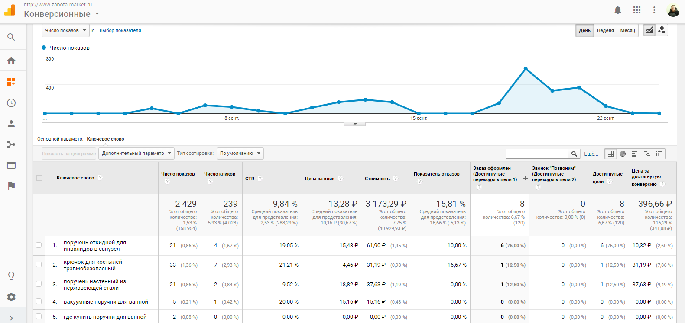Sort by the Заказ оформлен column arrow
The height and width of the screenshot is (323, 685).
click(x=526, y=178)
